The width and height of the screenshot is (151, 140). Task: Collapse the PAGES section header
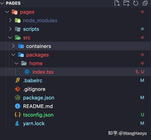[x=10, y=3]
